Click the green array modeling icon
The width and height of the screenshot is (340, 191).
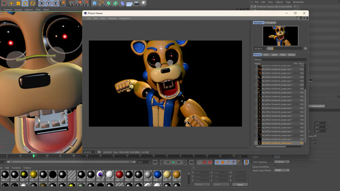click(x=116, y=3)
